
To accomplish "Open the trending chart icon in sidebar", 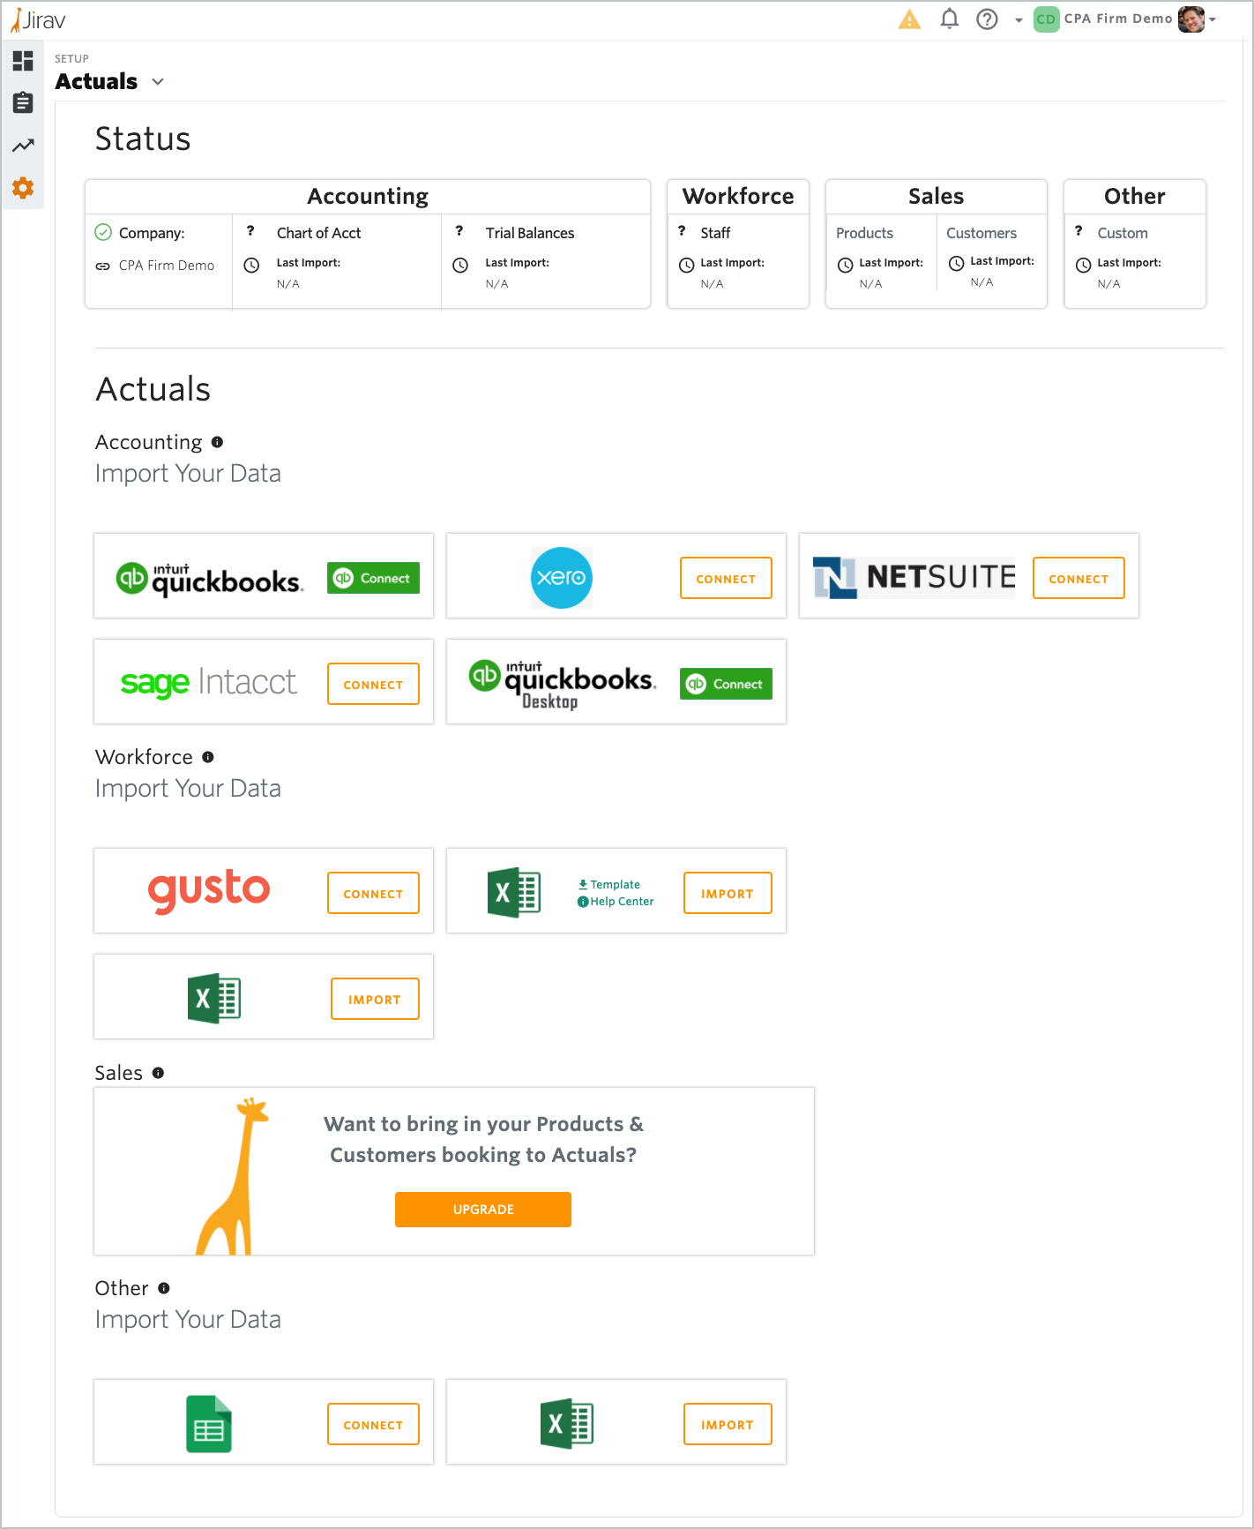I will [23, 146].
